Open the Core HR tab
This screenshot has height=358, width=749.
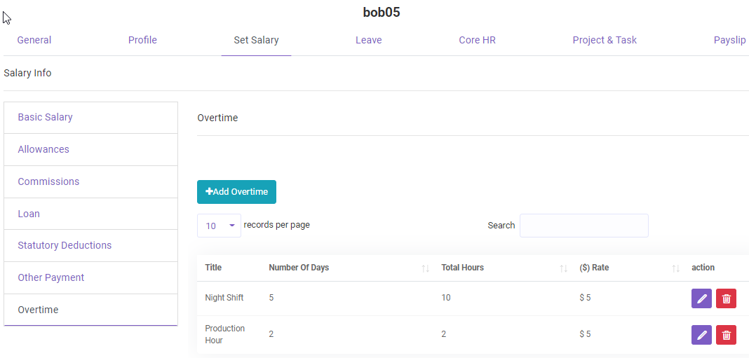click(477, 40)
